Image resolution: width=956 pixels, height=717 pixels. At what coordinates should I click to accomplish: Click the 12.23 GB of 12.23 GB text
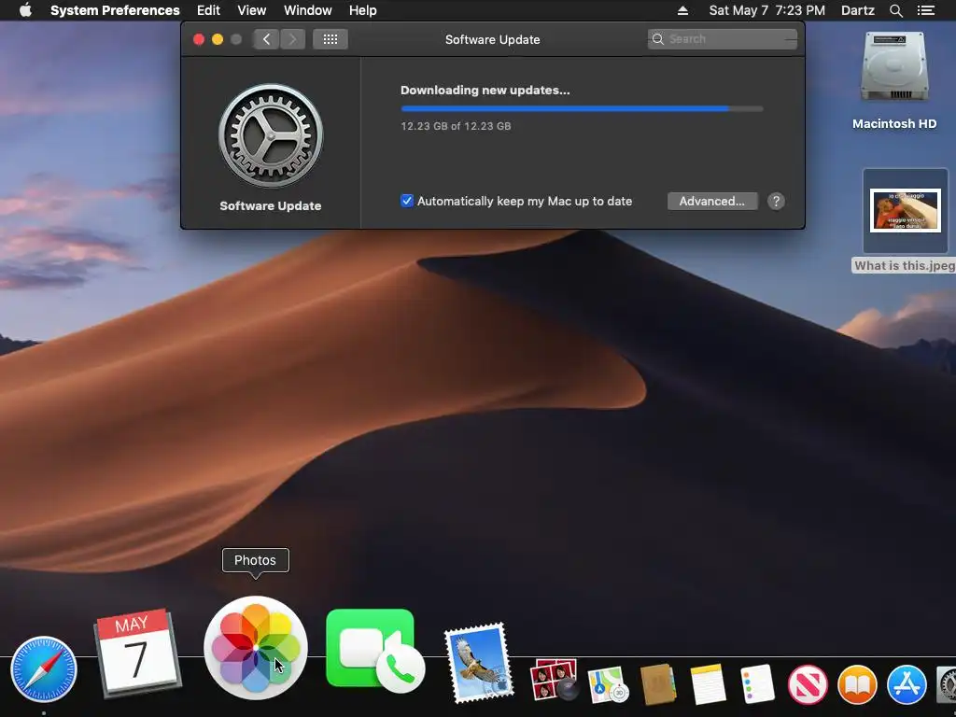coord(456,126)
